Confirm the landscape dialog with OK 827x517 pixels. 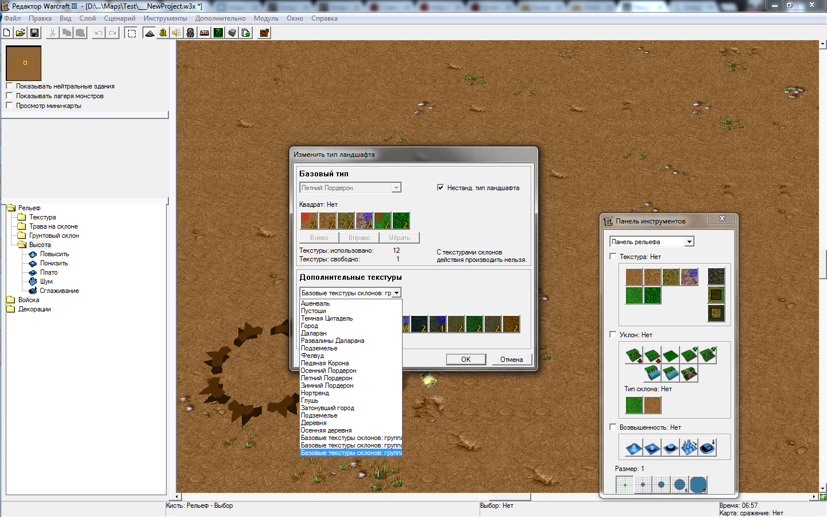click(466, 360)
